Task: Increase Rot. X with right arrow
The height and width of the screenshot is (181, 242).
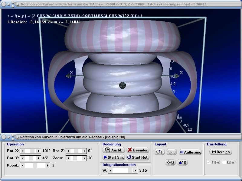Action: (39, 151)
